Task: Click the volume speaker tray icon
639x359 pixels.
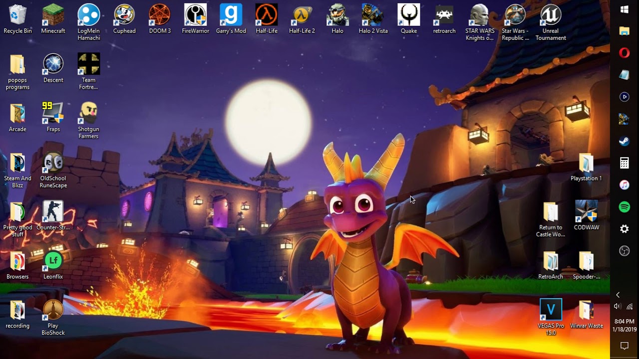Action: tap(618, 307)
